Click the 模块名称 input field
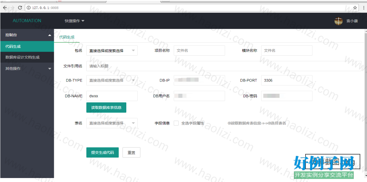 coord(287,50)
